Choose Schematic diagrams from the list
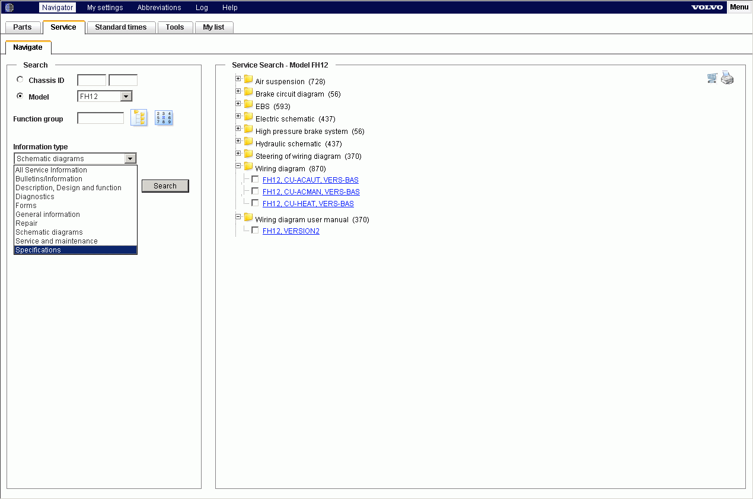The image size is (753, 499). [x=75, y=232]
